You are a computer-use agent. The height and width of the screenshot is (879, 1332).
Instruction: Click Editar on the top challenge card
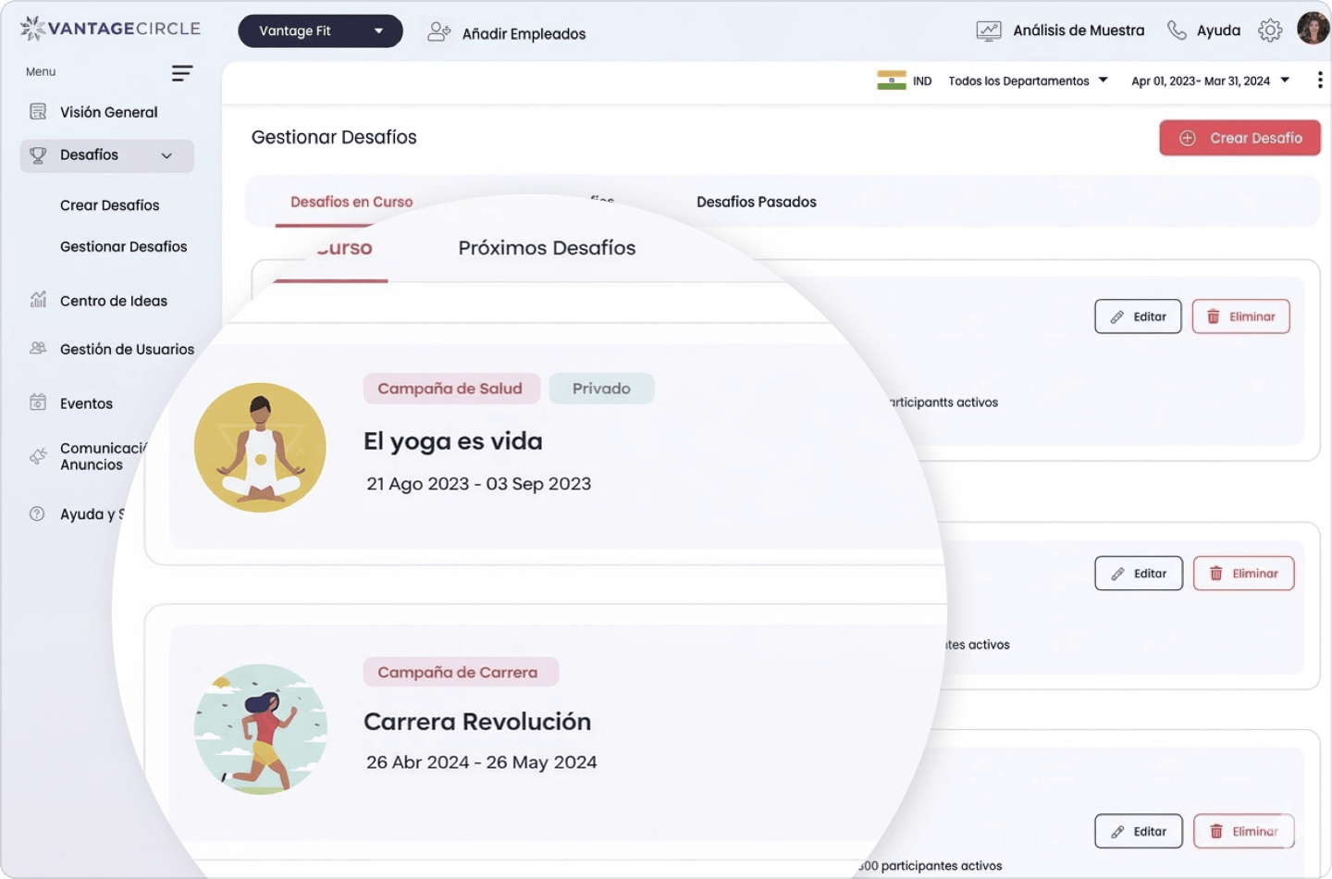pyautogui.click(x=1138, y=316)
